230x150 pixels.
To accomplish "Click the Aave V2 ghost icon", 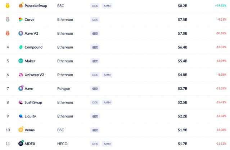I will coord(21,33).
